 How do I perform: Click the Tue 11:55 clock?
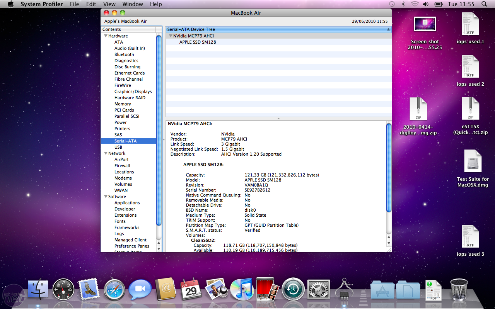[461, 4]
